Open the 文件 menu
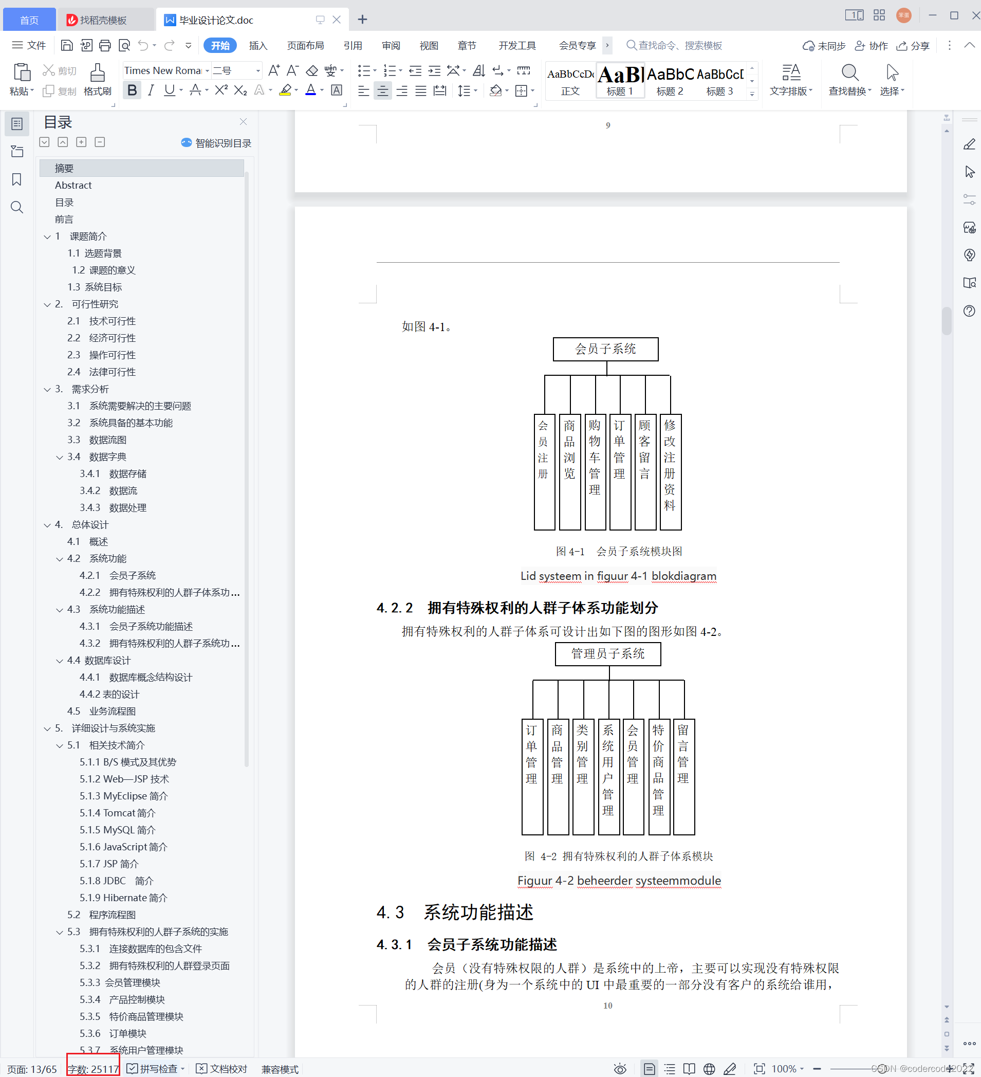Viewport: 981px width, 1077px height. (x=29, y=45)
